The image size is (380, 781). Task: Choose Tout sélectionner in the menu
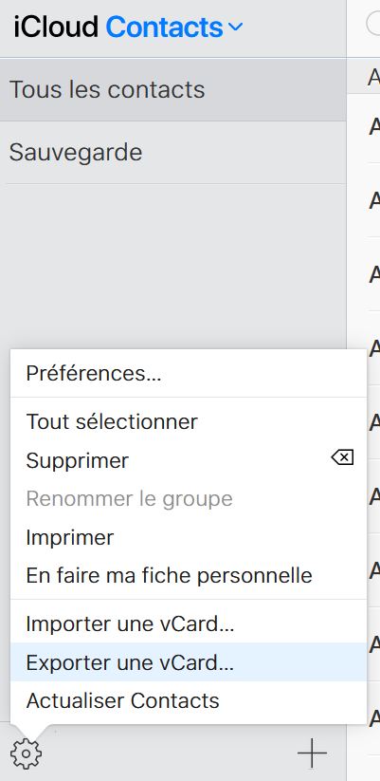pyautogui.click(x=189, y=422)
